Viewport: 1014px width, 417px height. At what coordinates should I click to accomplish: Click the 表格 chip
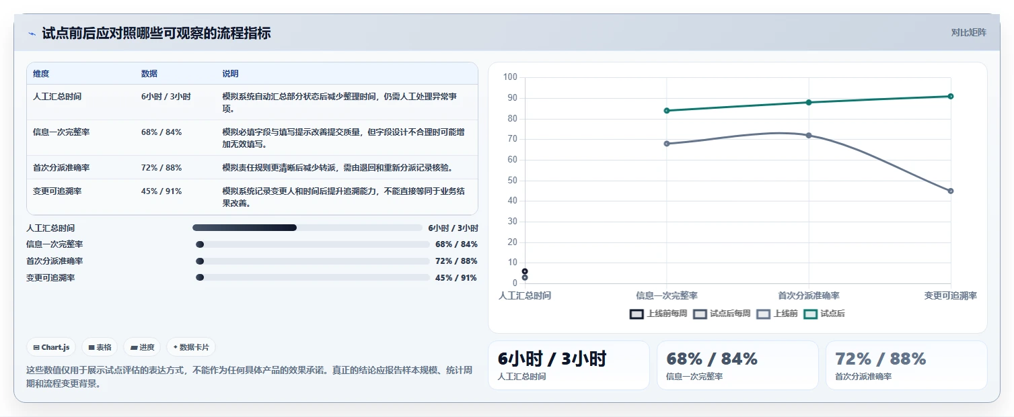[100, 347]
